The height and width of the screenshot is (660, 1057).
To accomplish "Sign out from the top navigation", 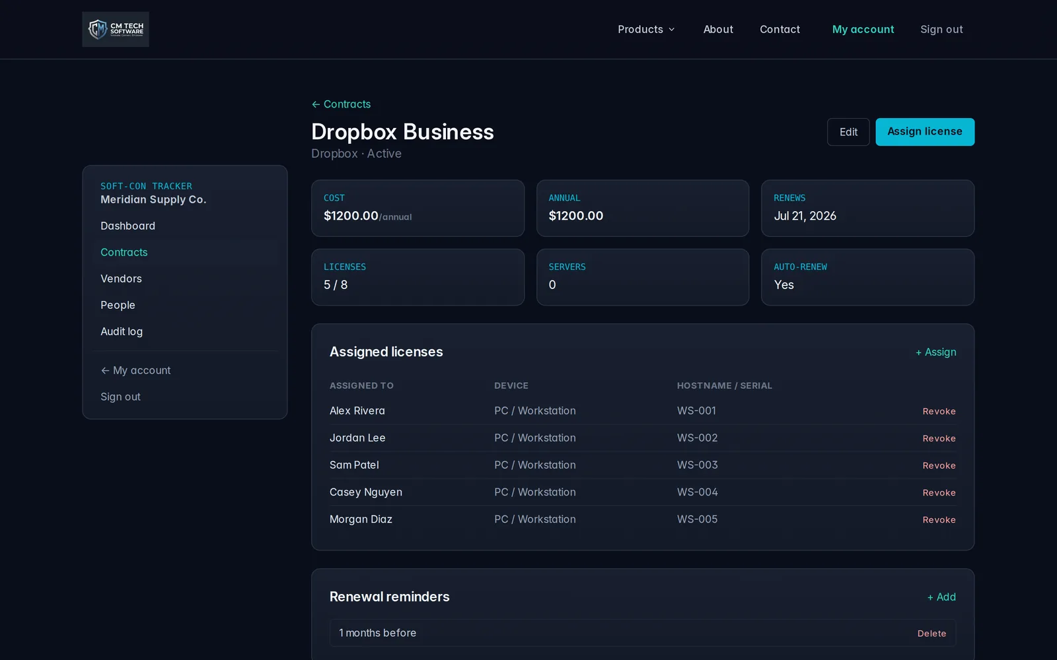I will point(941,29).
